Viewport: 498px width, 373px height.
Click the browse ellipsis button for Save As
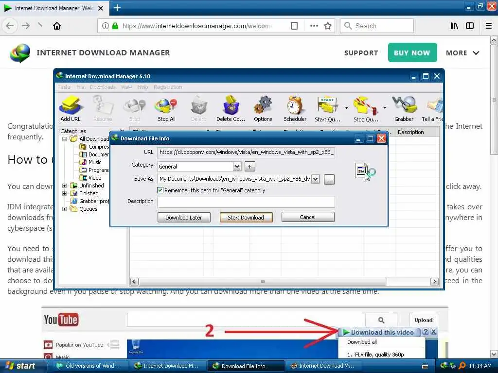coord(329,180)
